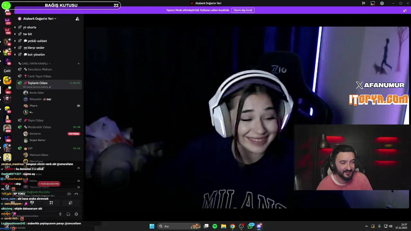The width and height of the screenshot is (411, 231).
Task: Open server icon with 185 badge
Action: pyautogui.click(x=7, y=138)
